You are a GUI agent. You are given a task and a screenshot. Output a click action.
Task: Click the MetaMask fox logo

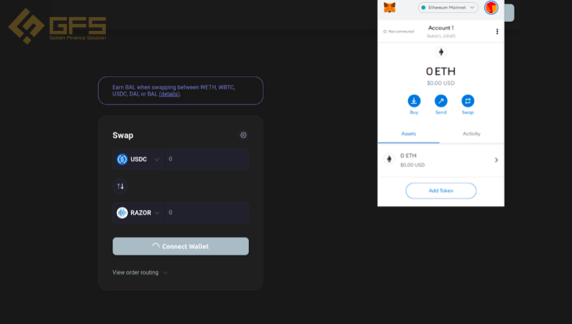pos(389,7)
